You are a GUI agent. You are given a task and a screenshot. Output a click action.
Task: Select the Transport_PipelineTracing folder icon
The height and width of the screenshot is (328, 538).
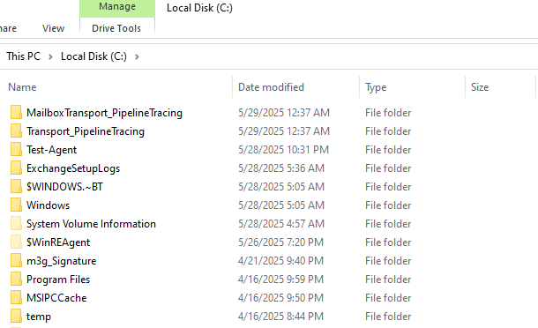(x=16, y=131)
